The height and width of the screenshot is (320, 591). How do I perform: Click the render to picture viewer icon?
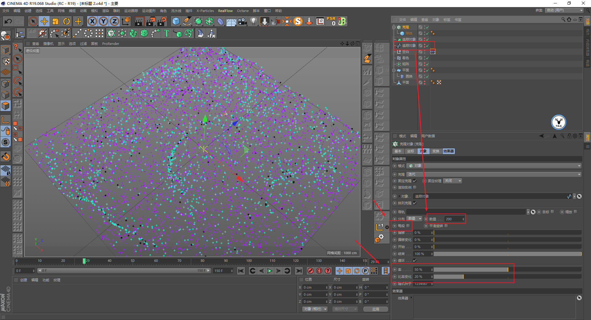point(150,21)
